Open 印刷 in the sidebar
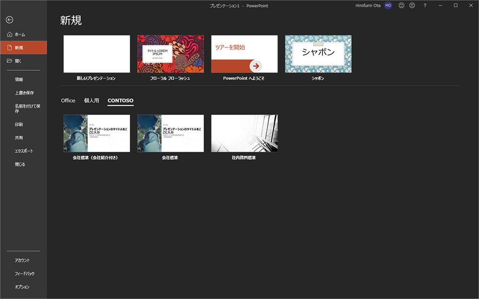 (19, 124)
